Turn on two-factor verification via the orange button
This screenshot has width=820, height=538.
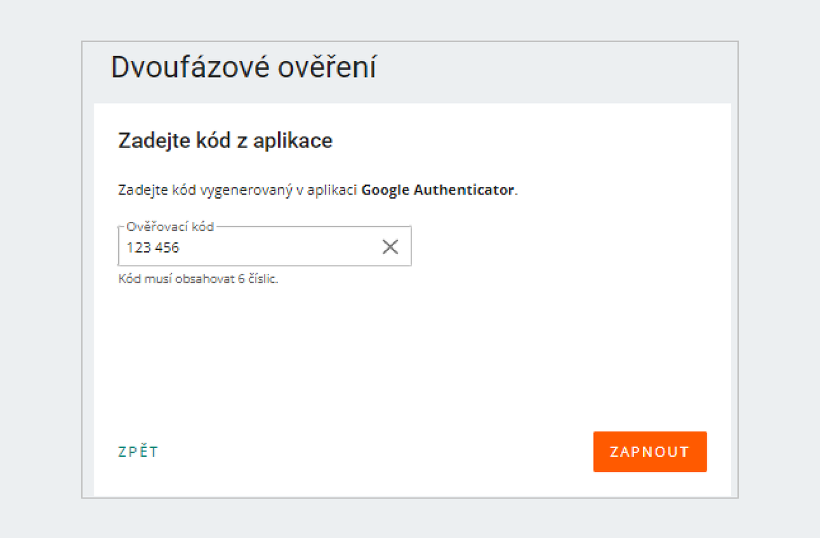[650, 451]
